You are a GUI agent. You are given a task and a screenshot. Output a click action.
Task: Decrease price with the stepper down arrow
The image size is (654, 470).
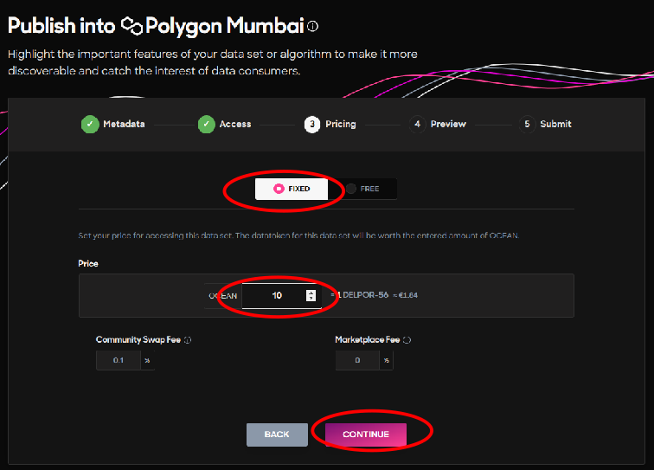(311, 298)
